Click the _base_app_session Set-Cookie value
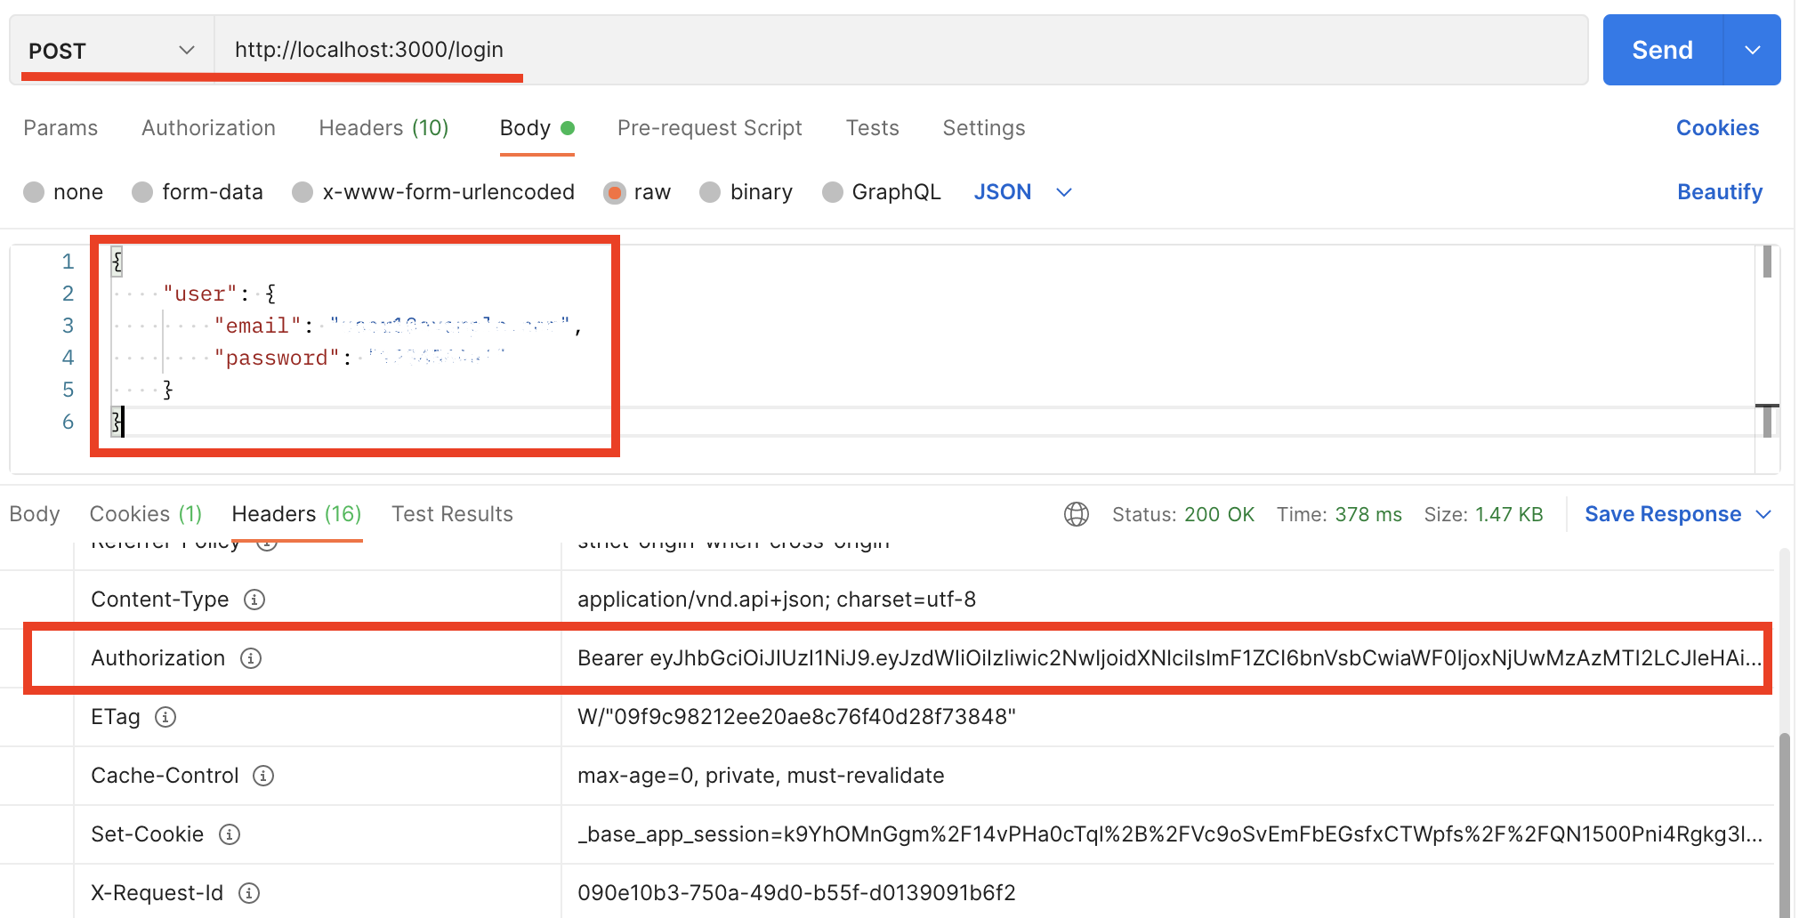Image resolution: width=1799 pixels, height=918 pixels. pyautogui.click(x=1169, y=834)
